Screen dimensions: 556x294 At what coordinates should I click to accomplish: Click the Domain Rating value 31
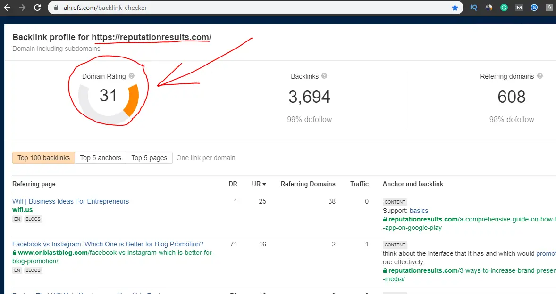point(108,96)
